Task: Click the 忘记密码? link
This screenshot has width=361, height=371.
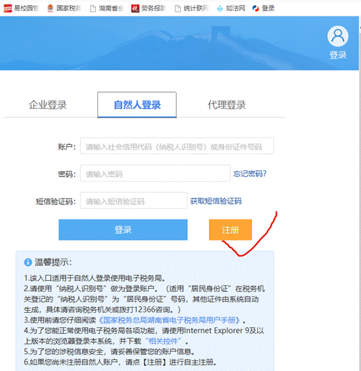Action: coord(250,174)
